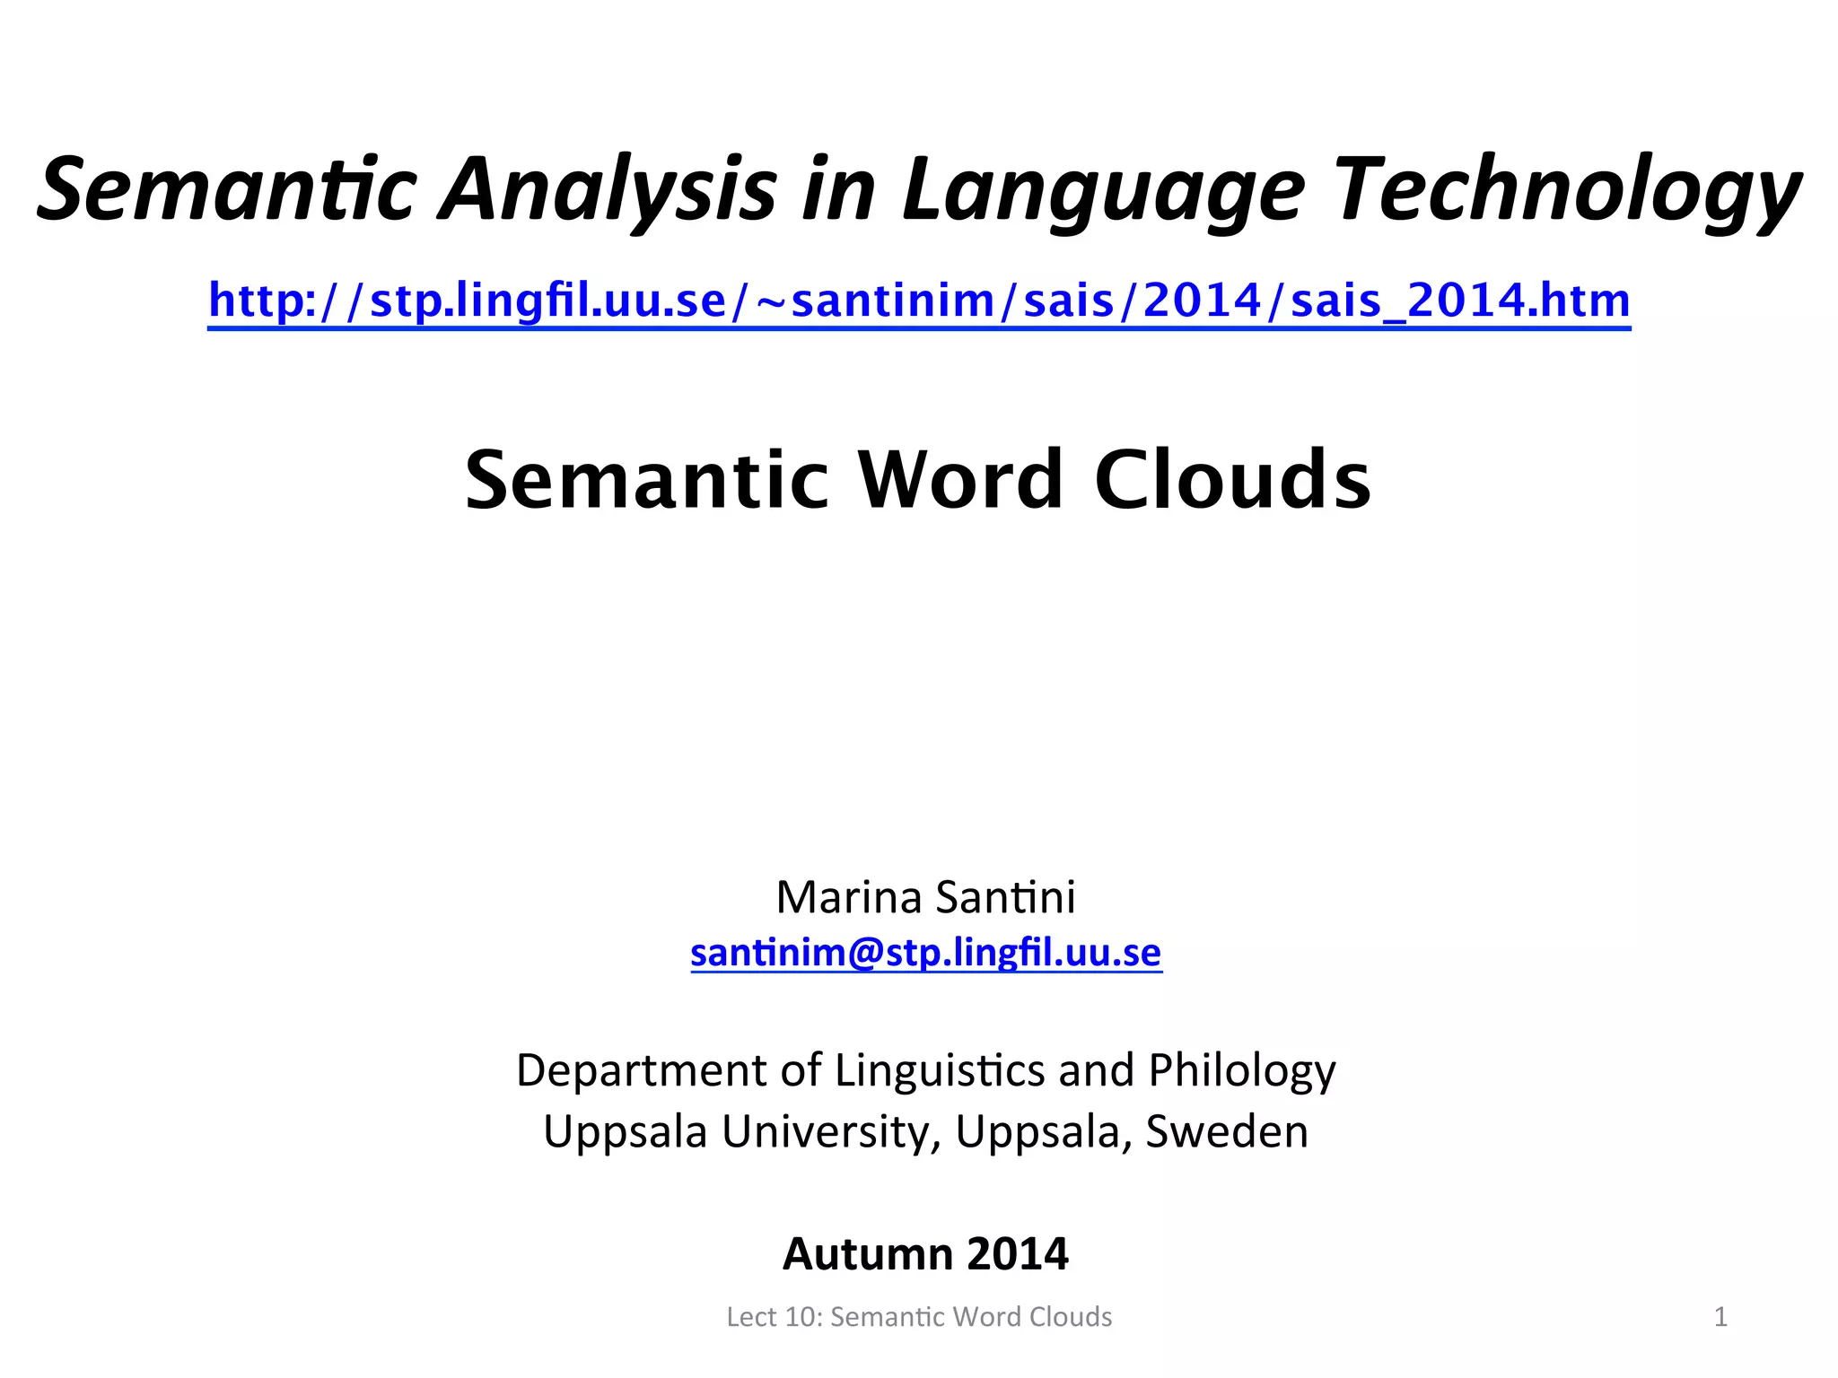The image size is (1838, 1378).
Task: Open the stp.lingfil.uu.se course website link
Action: (x=918, y=301)
